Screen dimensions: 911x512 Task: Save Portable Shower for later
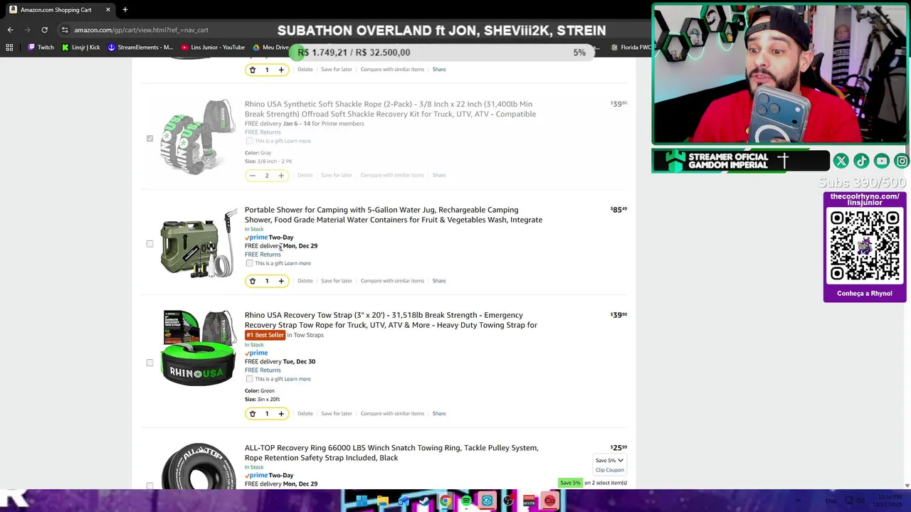337,281
